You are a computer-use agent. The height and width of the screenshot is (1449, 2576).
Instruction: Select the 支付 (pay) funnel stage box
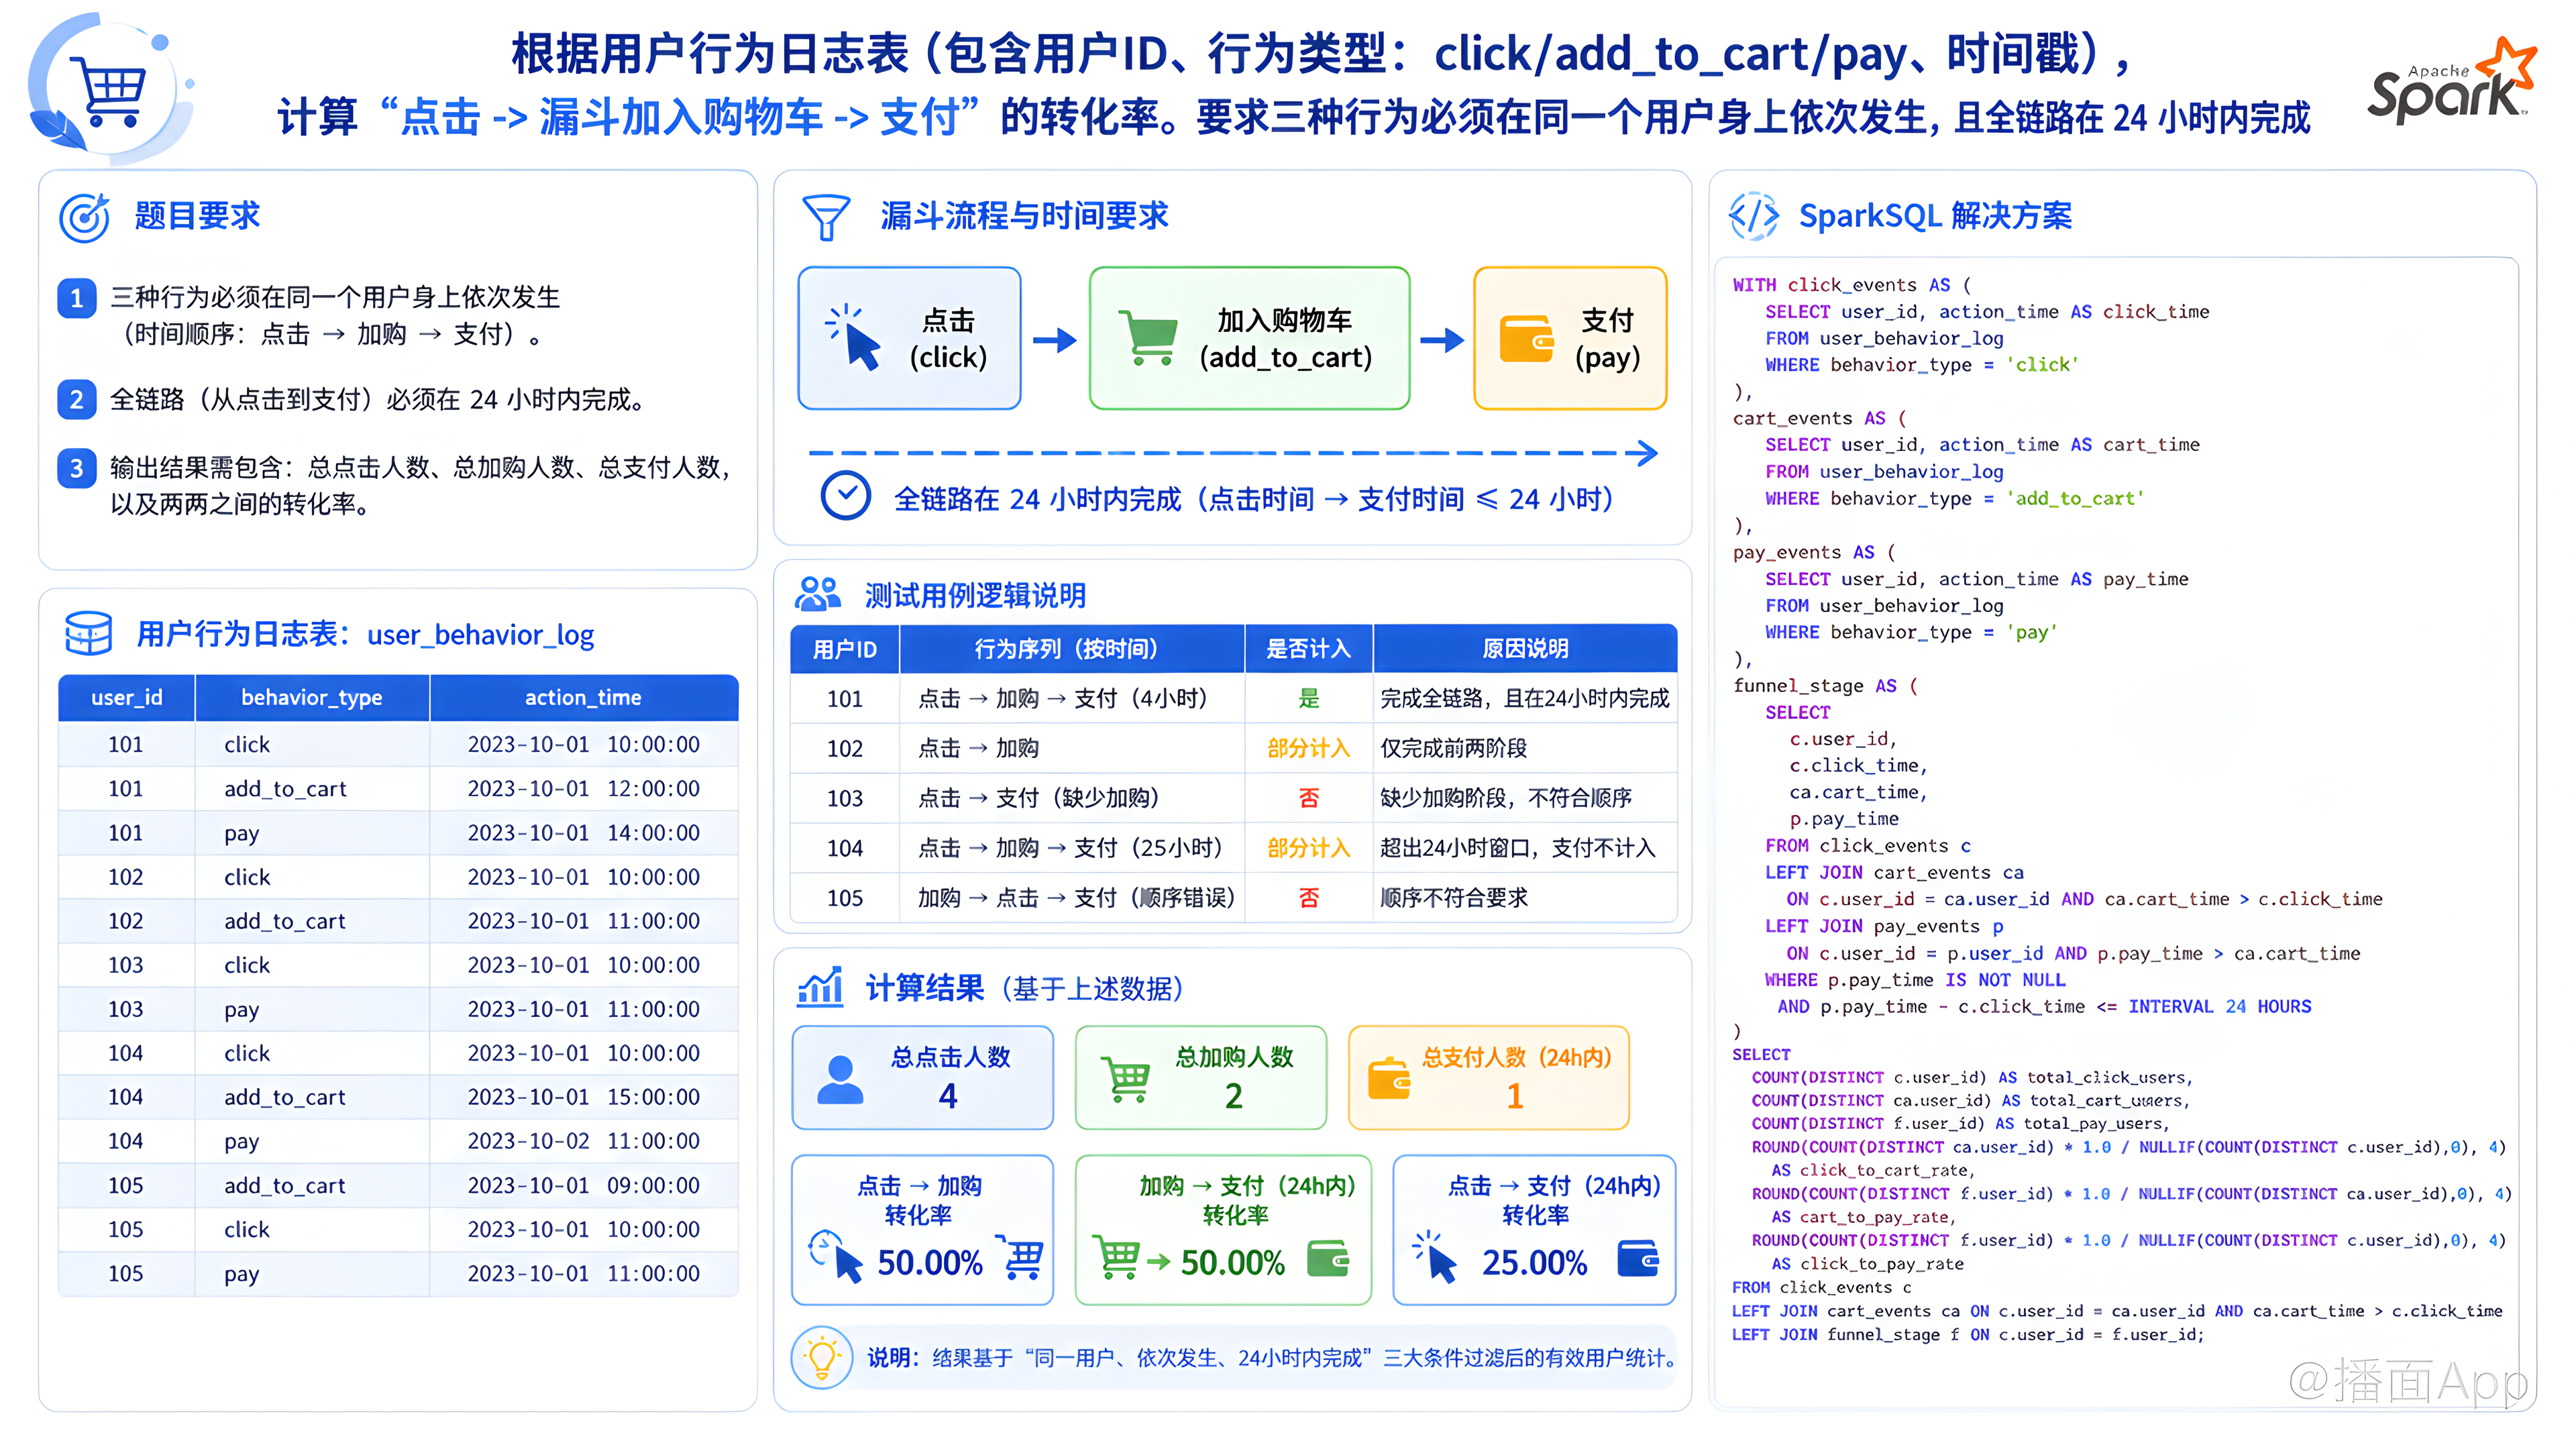point(1570,338)
